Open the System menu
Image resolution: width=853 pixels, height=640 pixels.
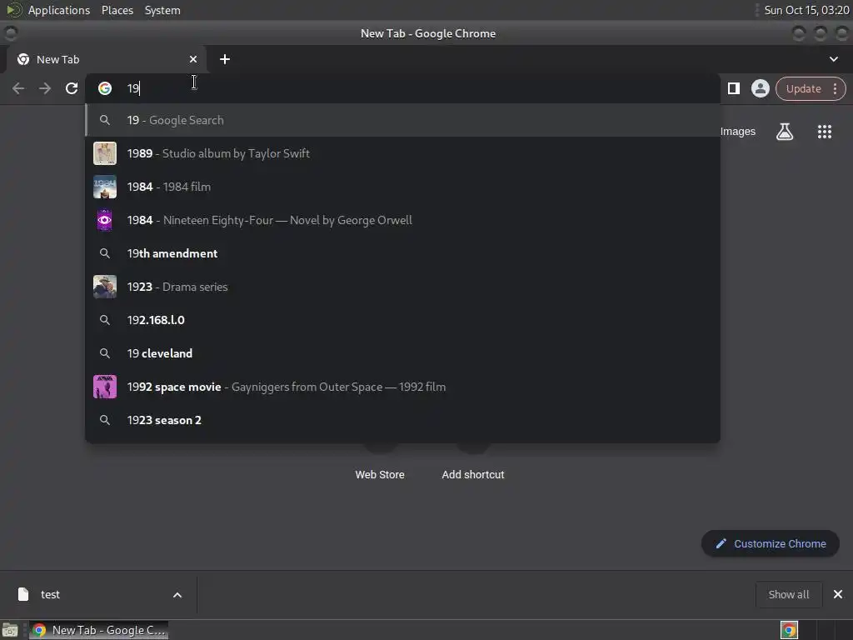162,10
